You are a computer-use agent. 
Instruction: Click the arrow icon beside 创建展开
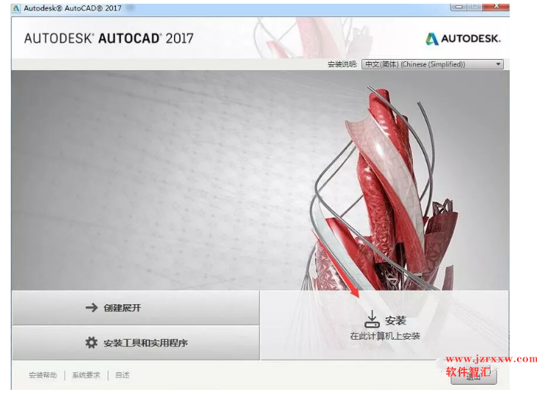(91, 308)
